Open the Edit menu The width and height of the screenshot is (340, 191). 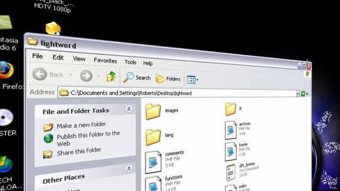point(58,57)
